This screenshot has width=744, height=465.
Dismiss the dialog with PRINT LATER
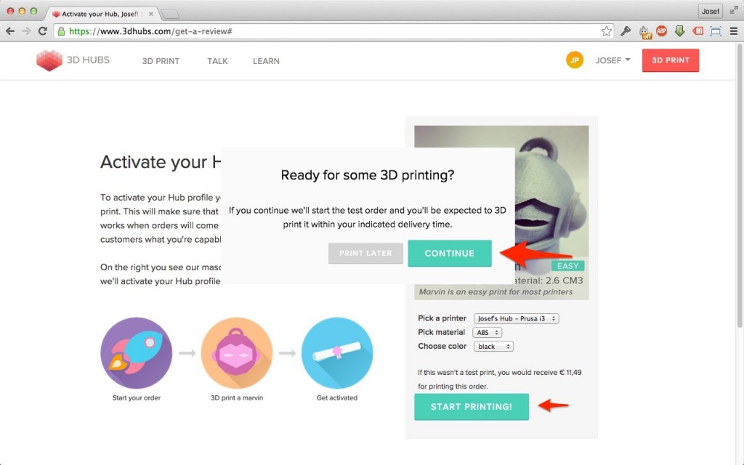[x=365, y=254]
